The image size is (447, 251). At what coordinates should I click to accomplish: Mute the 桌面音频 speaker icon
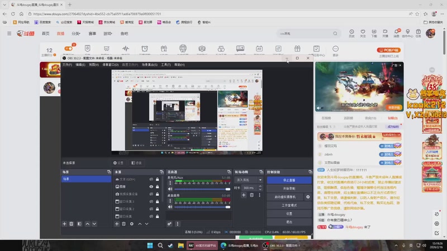coord(170,207)
